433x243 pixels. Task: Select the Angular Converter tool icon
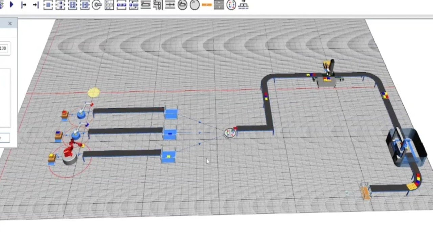[x=158, y=5]
